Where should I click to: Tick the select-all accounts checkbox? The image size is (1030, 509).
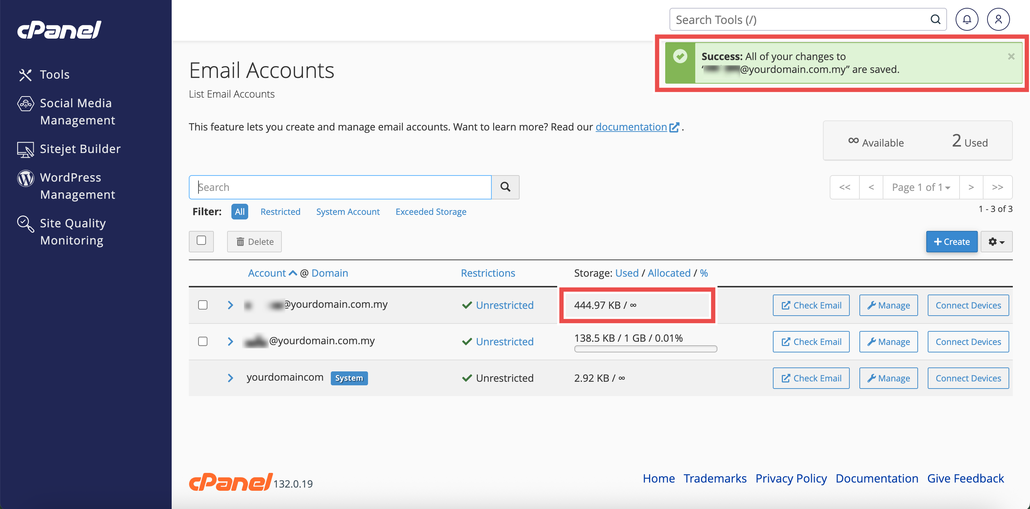click(x=201, y=241)
